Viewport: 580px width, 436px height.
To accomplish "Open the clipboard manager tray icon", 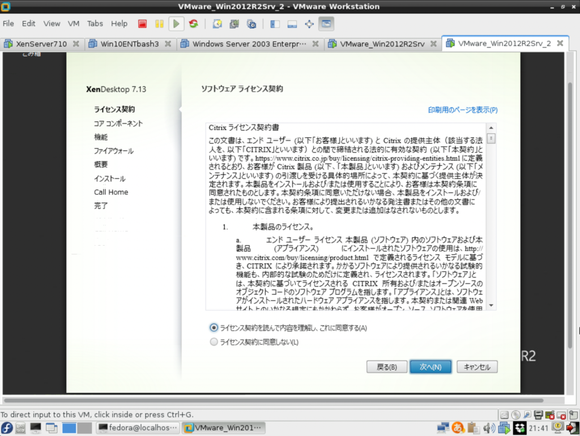I will (x=473, y=428).
